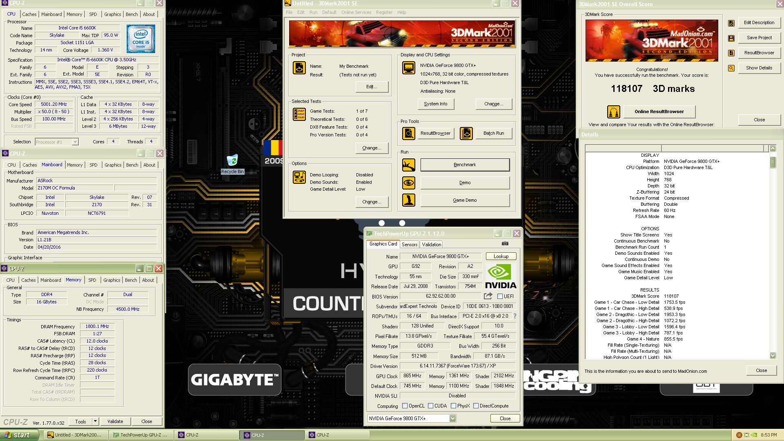Click the Edit Description icon in Overall Score
The image size is (784, 441).
click(x=731, y=23)
